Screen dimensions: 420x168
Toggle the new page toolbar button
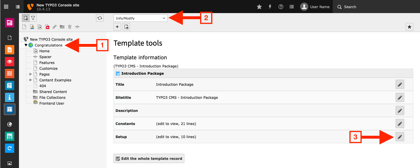click(26, 18)
